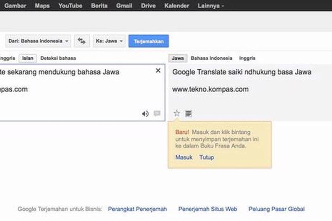This screenshot has width=332, height=221.
Task: Open the Perangkat Penerjemah footer link
Action: (137, 209)
